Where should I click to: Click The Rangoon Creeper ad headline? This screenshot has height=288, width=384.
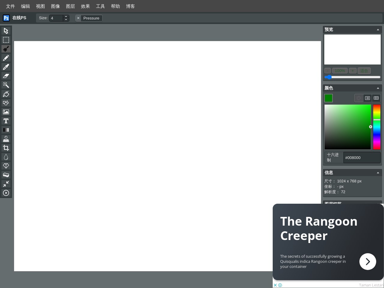point(319,229)
